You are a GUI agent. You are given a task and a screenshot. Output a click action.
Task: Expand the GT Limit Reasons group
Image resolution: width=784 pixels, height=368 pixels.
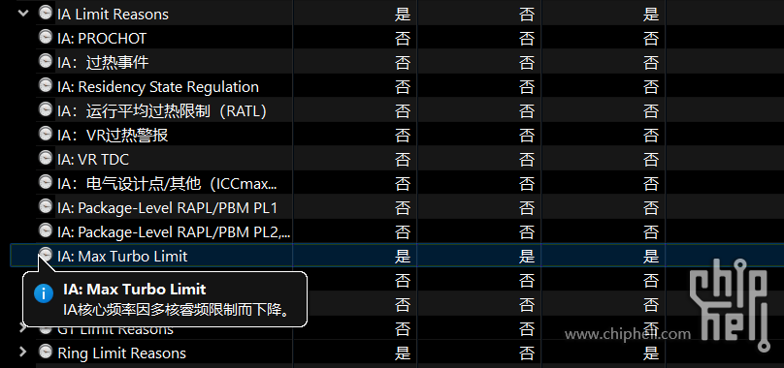click(23, 327)
